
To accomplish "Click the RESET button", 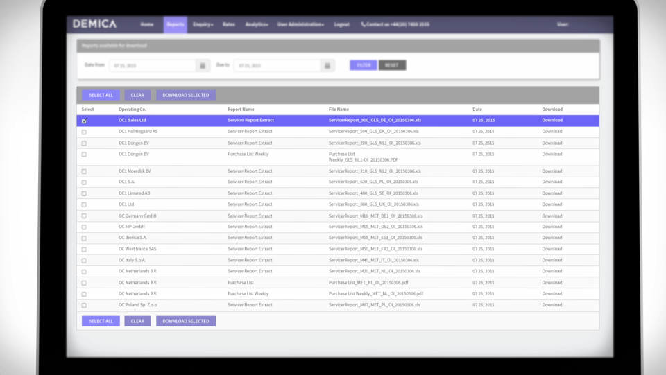I will [x=392, y=65].
